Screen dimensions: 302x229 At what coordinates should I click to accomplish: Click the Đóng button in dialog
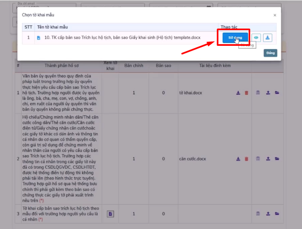(x=270, y=53)
